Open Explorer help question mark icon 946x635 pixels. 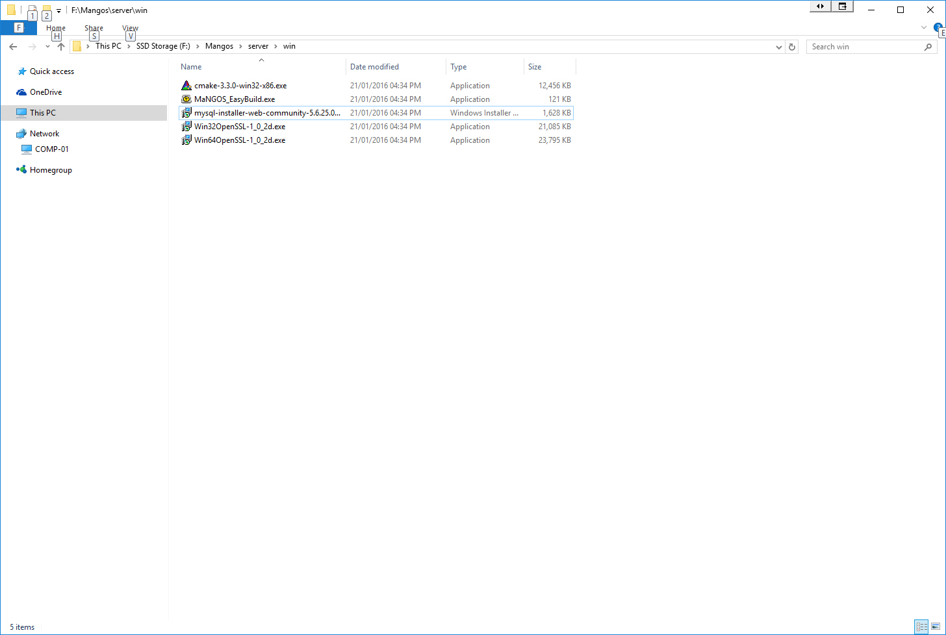pyautogui.click(x=938, y=27)
